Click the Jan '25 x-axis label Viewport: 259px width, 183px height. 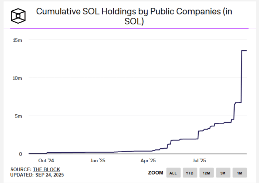point(97,160)
